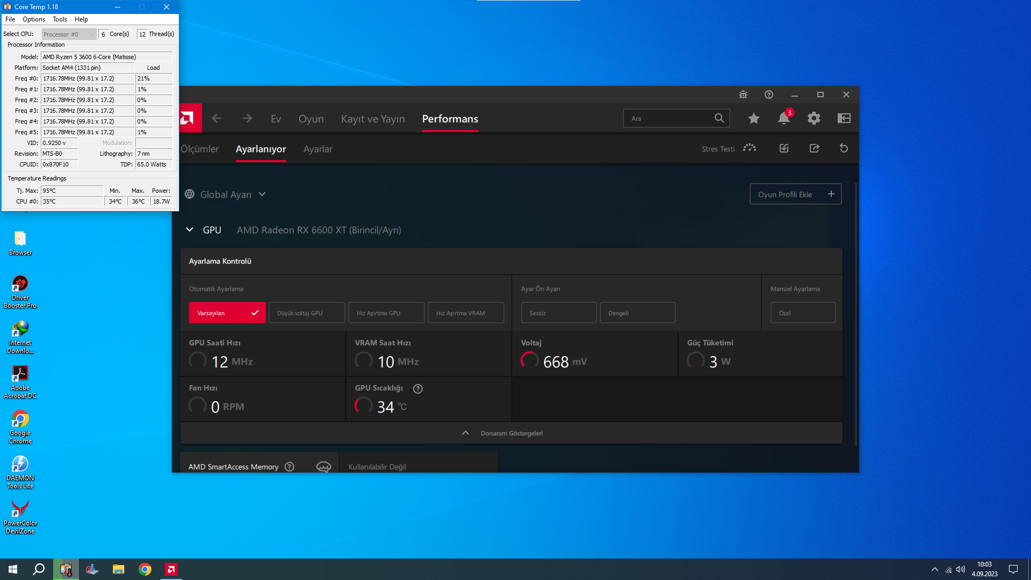Open notifications bell icon
This screenshot has width=1031, height=580.
point(784,118)
